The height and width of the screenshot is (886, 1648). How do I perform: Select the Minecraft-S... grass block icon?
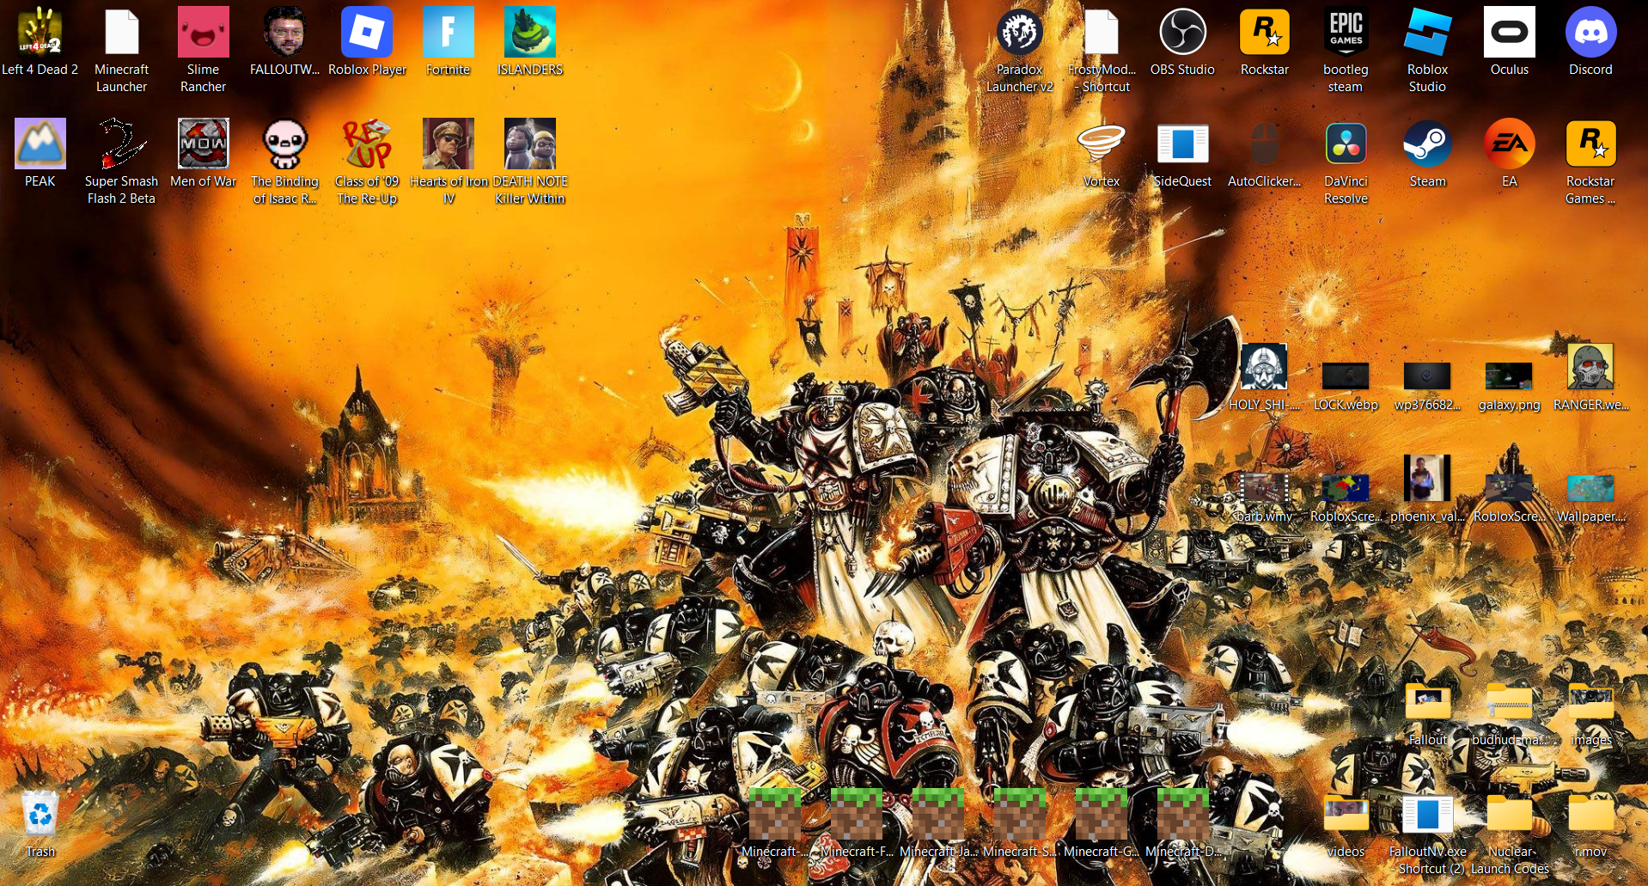(1020, 814)
